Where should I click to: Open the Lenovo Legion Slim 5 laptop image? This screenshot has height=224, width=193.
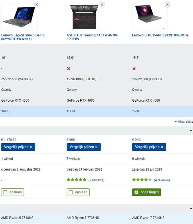[19, 17]
